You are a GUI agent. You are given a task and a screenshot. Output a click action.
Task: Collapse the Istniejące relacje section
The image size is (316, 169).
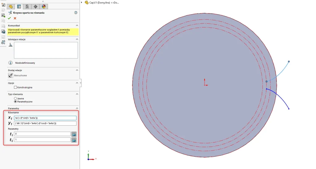click(x=77, y=39)
